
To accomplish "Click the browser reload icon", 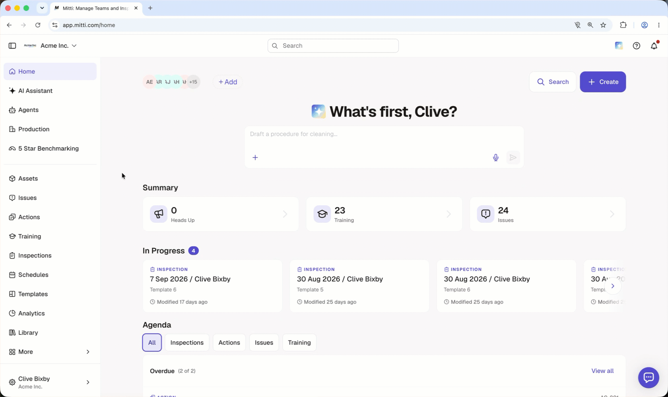I will point(38,25).
